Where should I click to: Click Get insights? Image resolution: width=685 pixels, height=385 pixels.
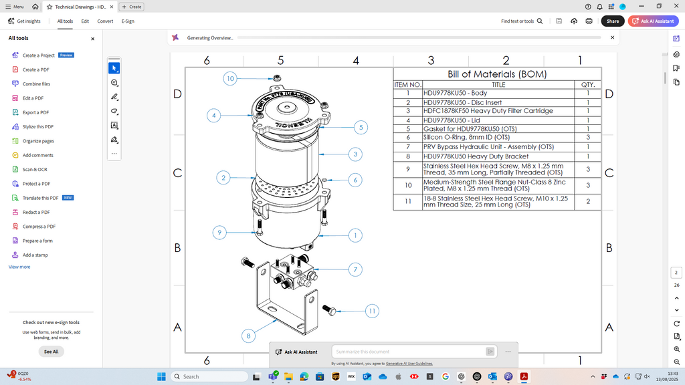click(24, 21)
